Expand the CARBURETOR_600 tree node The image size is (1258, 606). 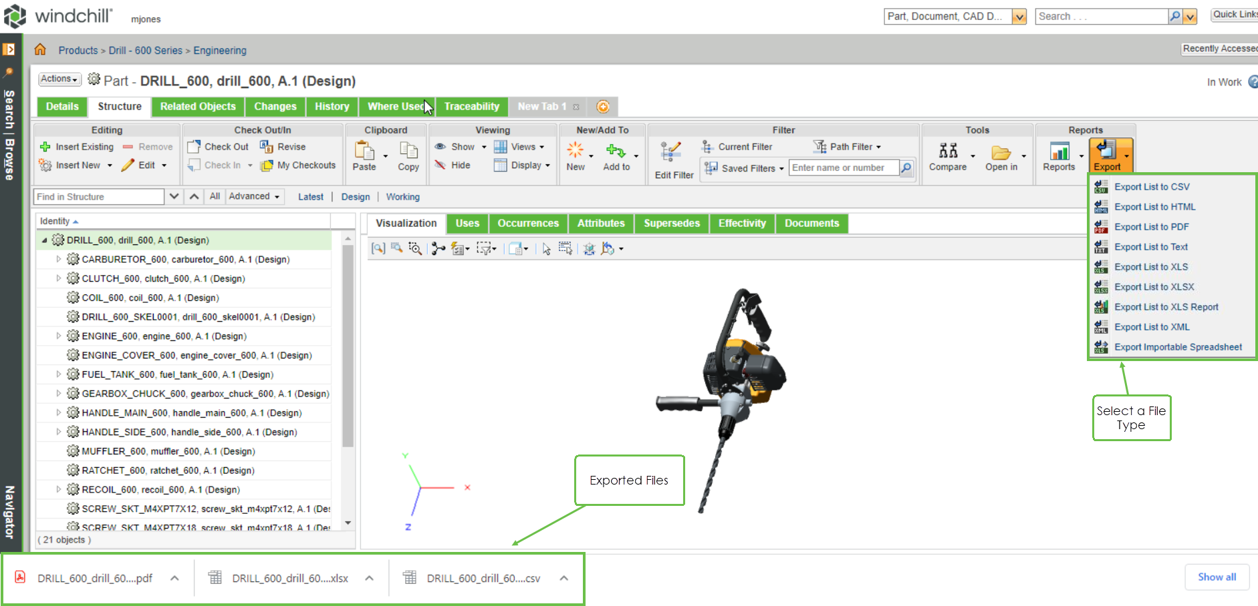[59, 259]
